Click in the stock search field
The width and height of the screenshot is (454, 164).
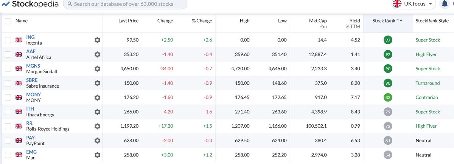click(125, 4)
